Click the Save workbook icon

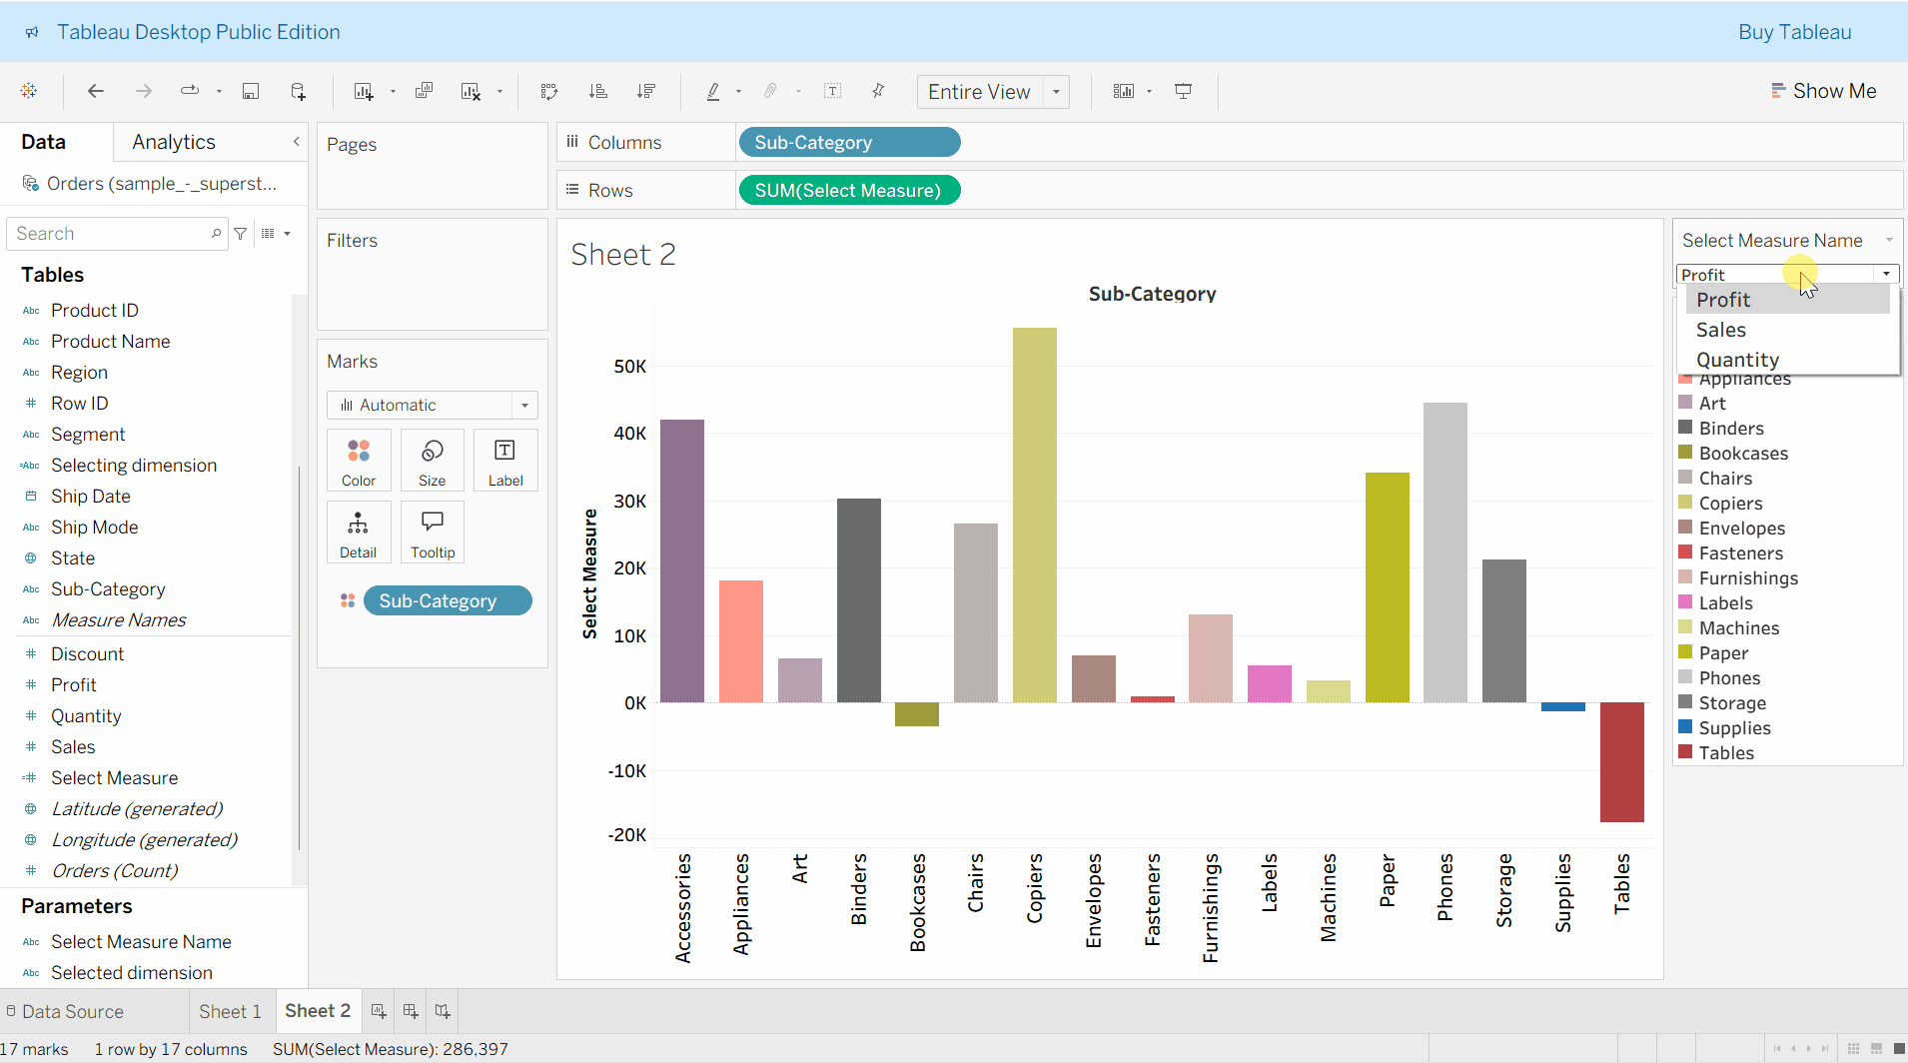coord(251,91)
